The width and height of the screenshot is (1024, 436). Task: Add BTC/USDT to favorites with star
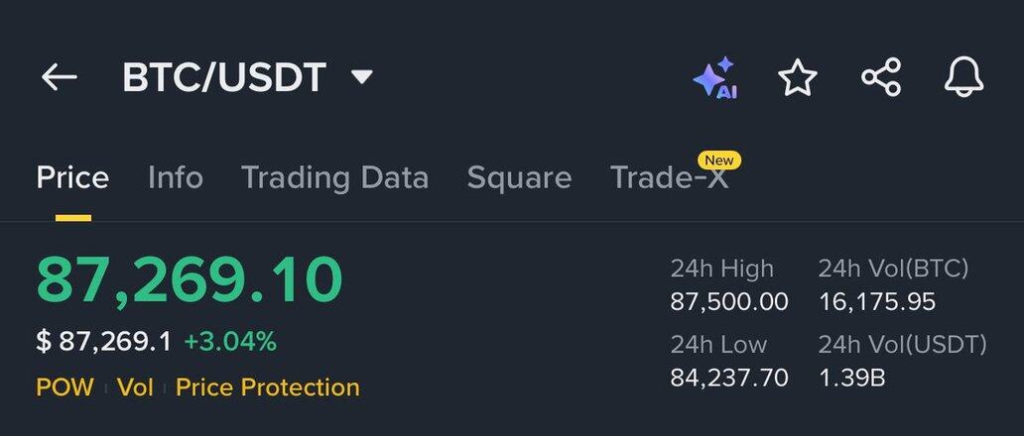[x=798, y=77]
